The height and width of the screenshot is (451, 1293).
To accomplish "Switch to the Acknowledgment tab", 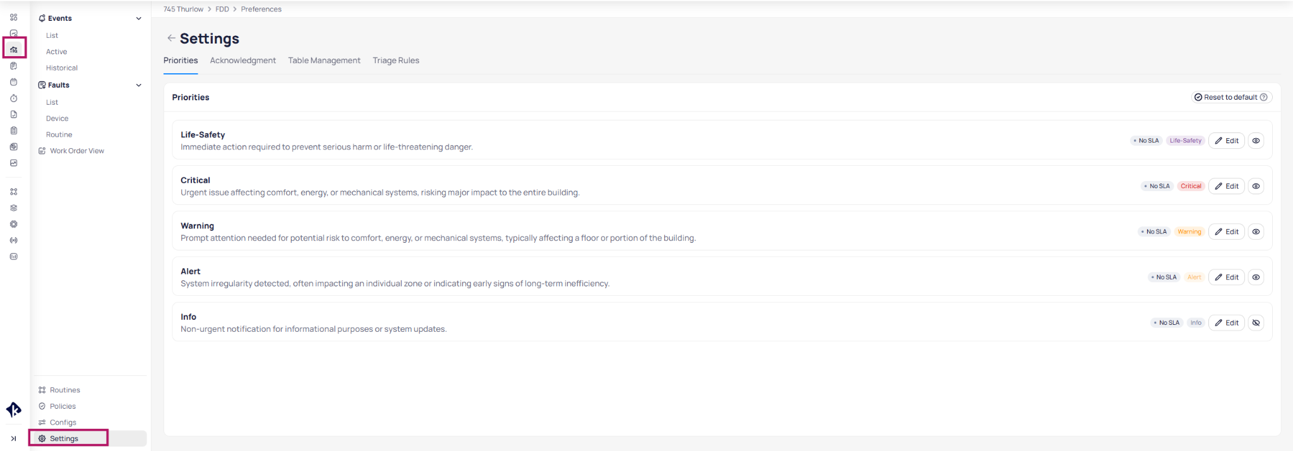I will [242, 61].
